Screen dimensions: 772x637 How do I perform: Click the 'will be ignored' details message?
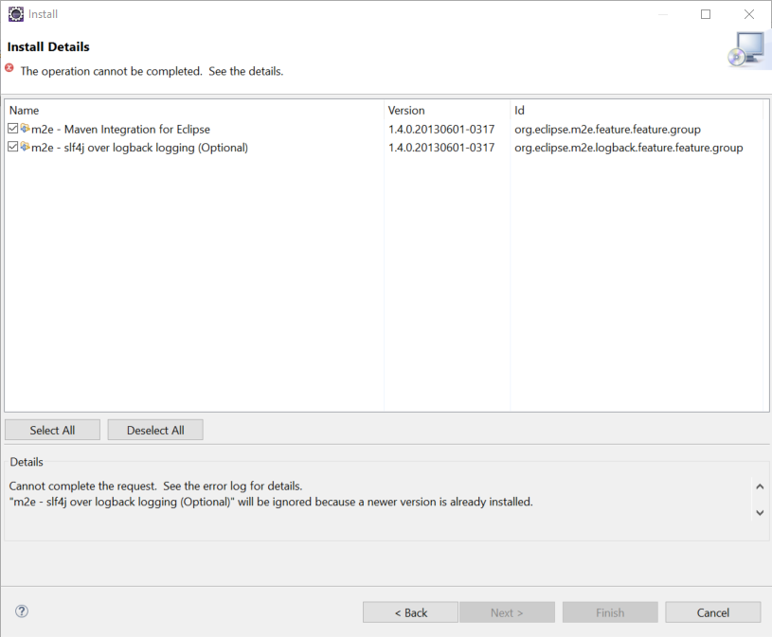point(271,502)
